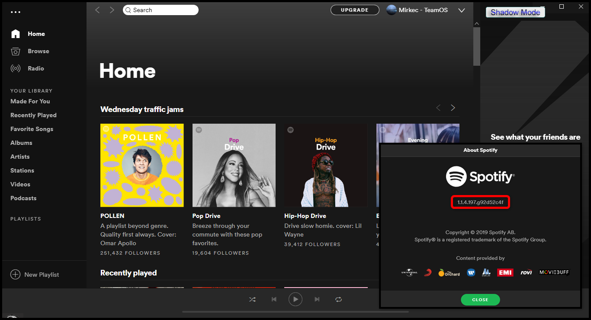The image size is (591, 320).
Task: Close the About Spotify dialog
Action: 480,300
